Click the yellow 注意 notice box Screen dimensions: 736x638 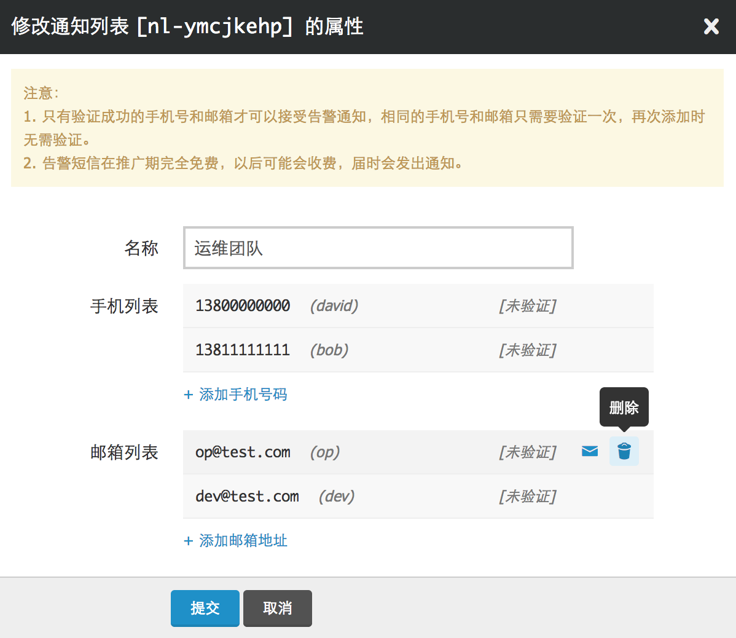tap(367, 128)
